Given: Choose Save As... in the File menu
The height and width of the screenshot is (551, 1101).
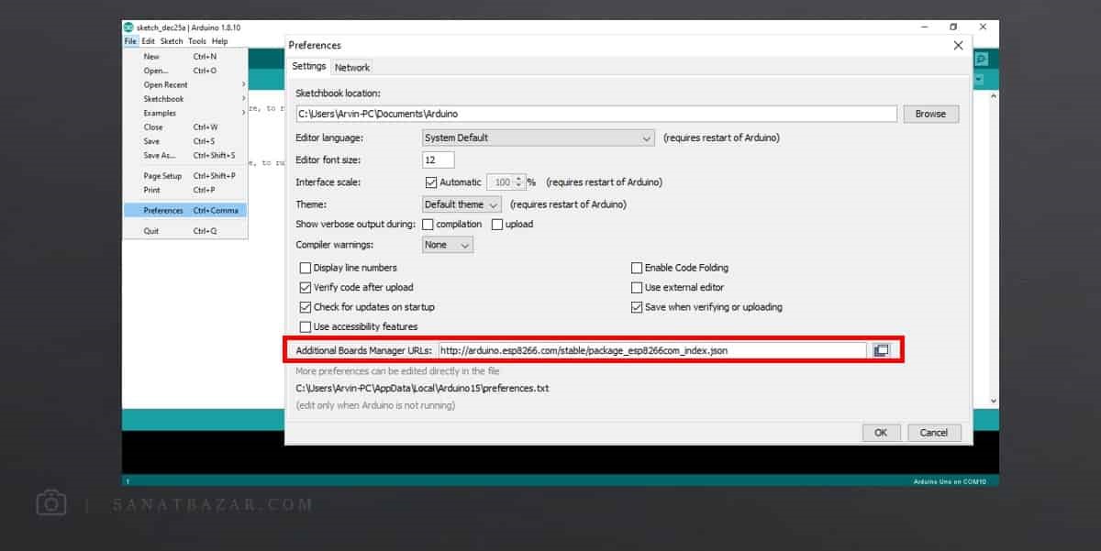Looking at the screenshot, I should [x=185, y=156].
